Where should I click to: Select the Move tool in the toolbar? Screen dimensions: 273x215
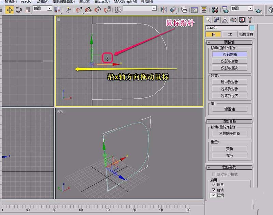[10, 10]
